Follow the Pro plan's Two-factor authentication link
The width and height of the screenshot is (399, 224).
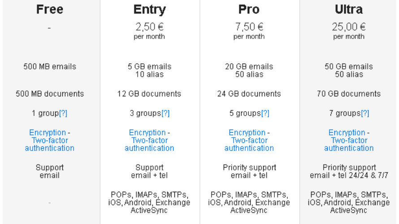249,144
